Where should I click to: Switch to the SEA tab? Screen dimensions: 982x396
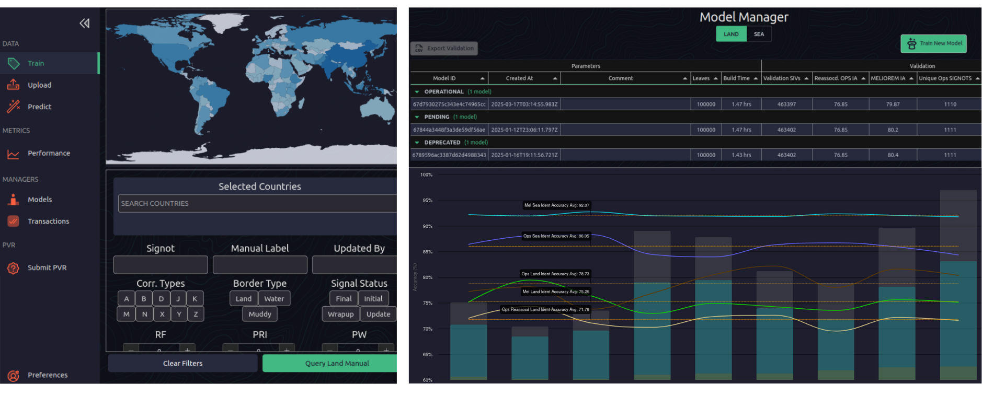pos(759,34)
